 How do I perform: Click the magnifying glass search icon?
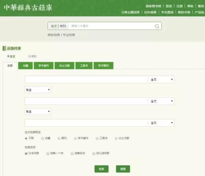coord(157,26)
